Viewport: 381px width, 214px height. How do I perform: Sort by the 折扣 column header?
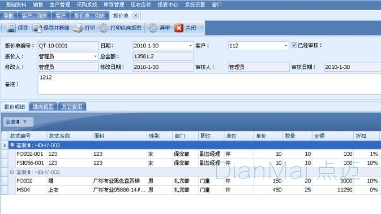[x=366, y=136]
